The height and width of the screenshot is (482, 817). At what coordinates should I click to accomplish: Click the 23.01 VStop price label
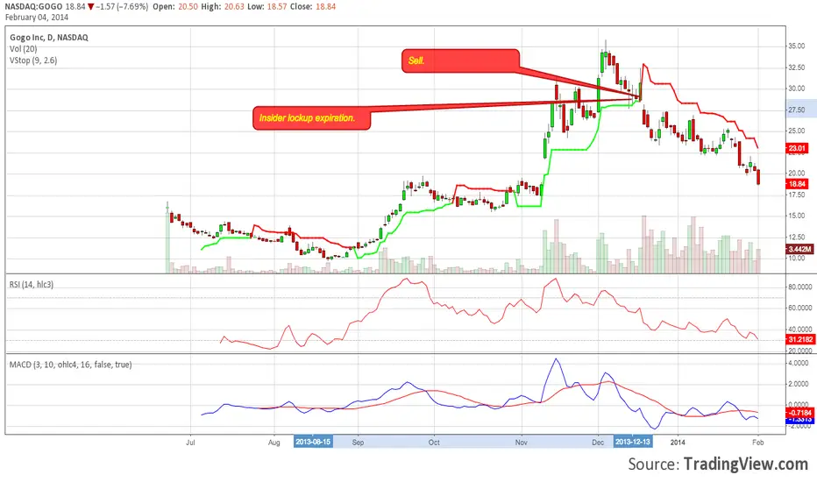(x=797, y=148)
